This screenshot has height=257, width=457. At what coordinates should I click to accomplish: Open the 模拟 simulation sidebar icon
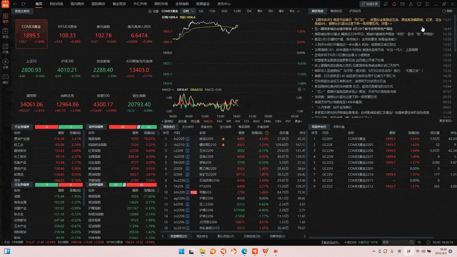[5, 78]
